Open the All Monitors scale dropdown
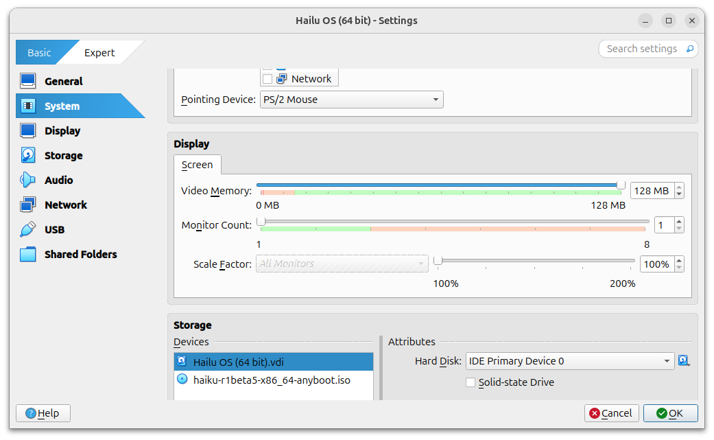Image resolution: width=714 pixels, height=440 pixels. coord(342,264)
